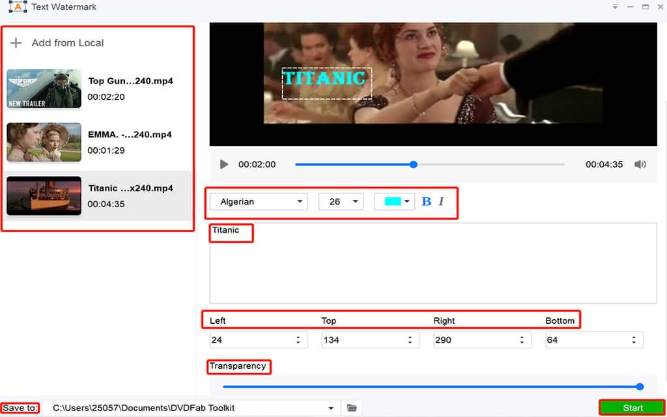The width and height of the screenshot is (667, 417).
Task: Browse output folder with the folder icon
Action: tap(351, 408)
